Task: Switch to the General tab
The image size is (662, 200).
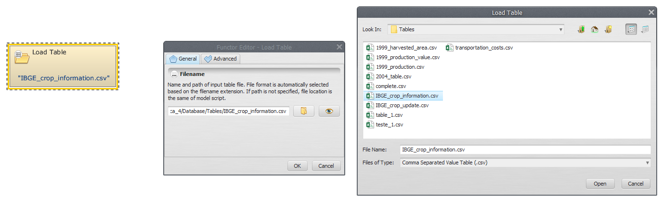Action: tap(183, 59)
